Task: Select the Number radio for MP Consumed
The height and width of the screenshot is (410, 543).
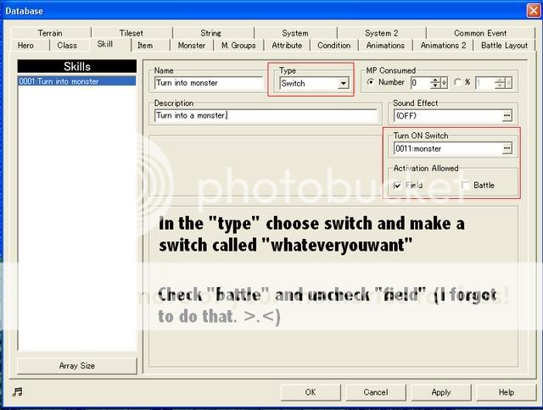Action: (x=371, y=83)
